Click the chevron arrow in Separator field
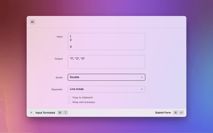Image resolution: width=213 pixels, height=133 pixels. click(142, 89)
